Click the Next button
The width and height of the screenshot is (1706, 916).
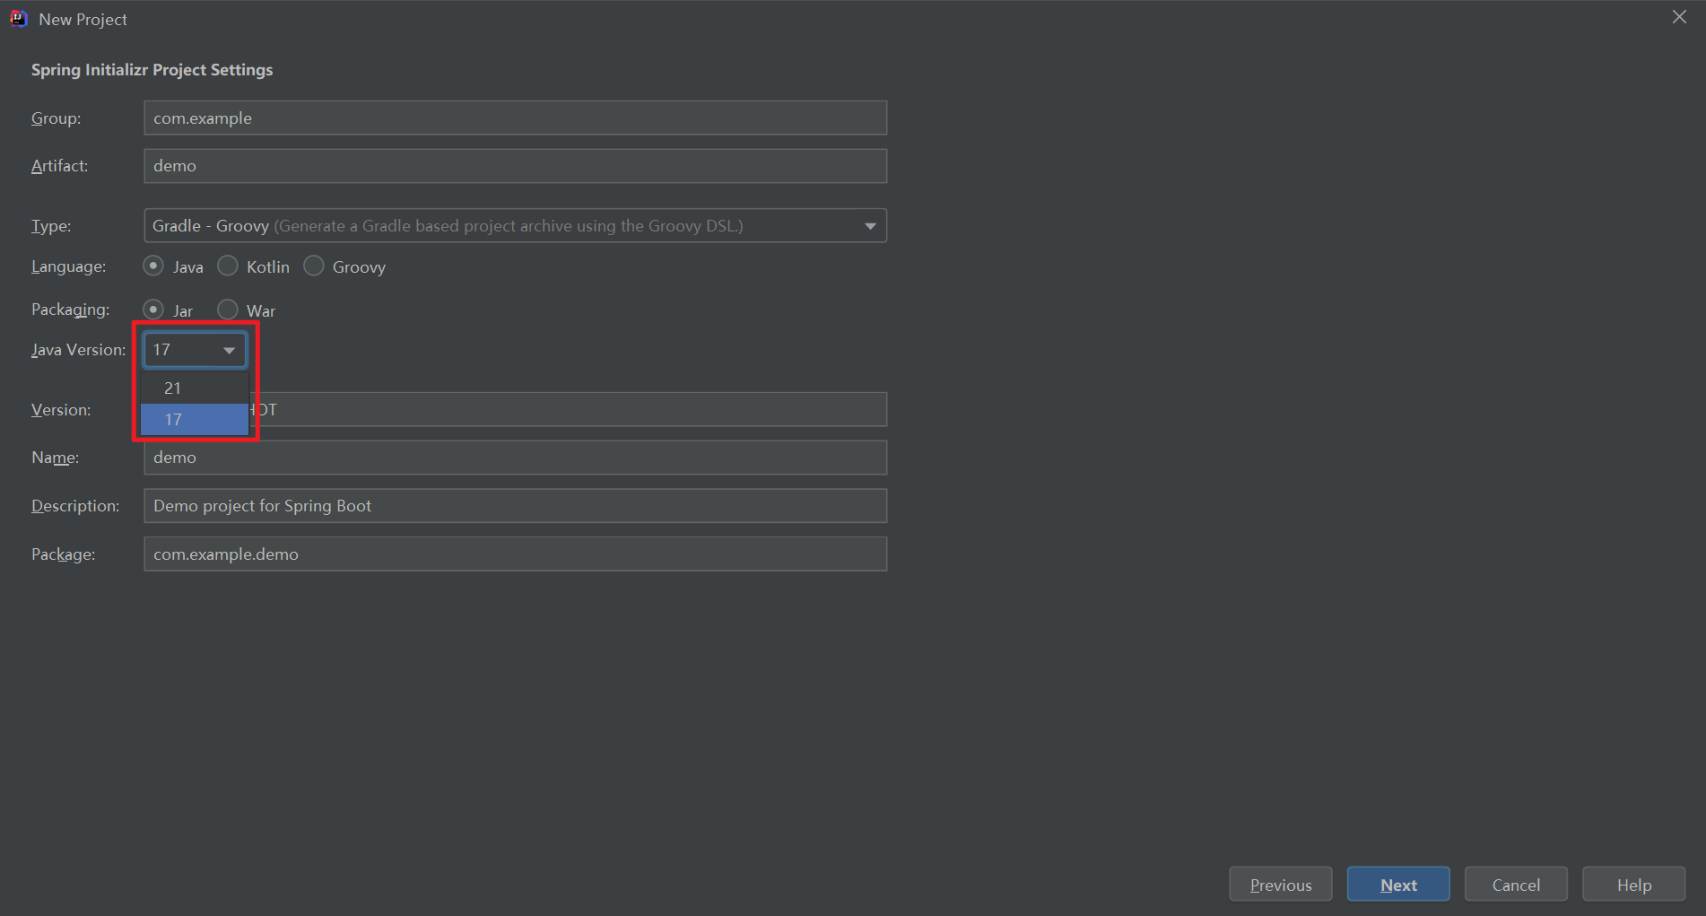(1398, 885)
